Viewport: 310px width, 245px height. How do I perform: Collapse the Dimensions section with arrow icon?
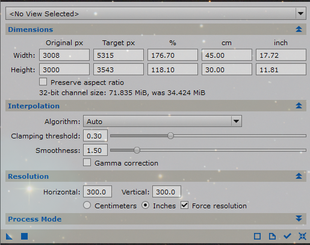coord(299,29)
